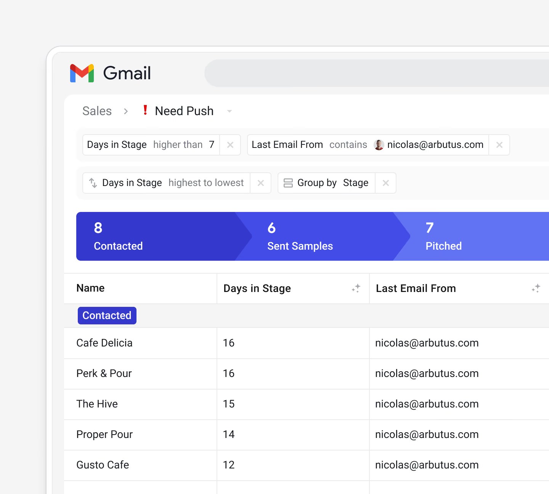The height and width of the screenshot is (494, 549).
Task: Open the highest to lowest sort order option
Action: click(x=206, y=183)
